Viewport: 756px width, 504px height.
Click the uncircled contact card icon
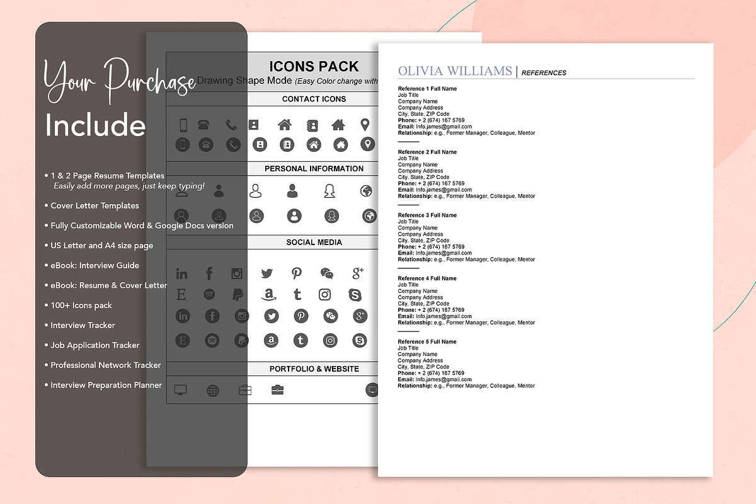(x=253, y=125)
